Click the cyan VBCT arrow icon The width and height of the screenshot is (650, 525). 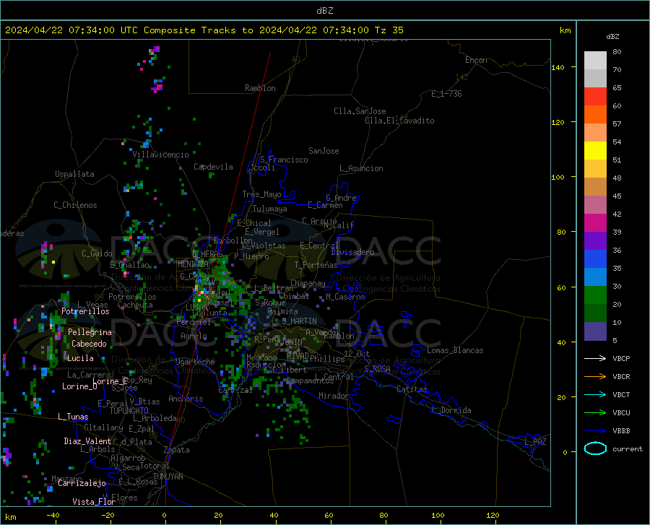point(595,394)
